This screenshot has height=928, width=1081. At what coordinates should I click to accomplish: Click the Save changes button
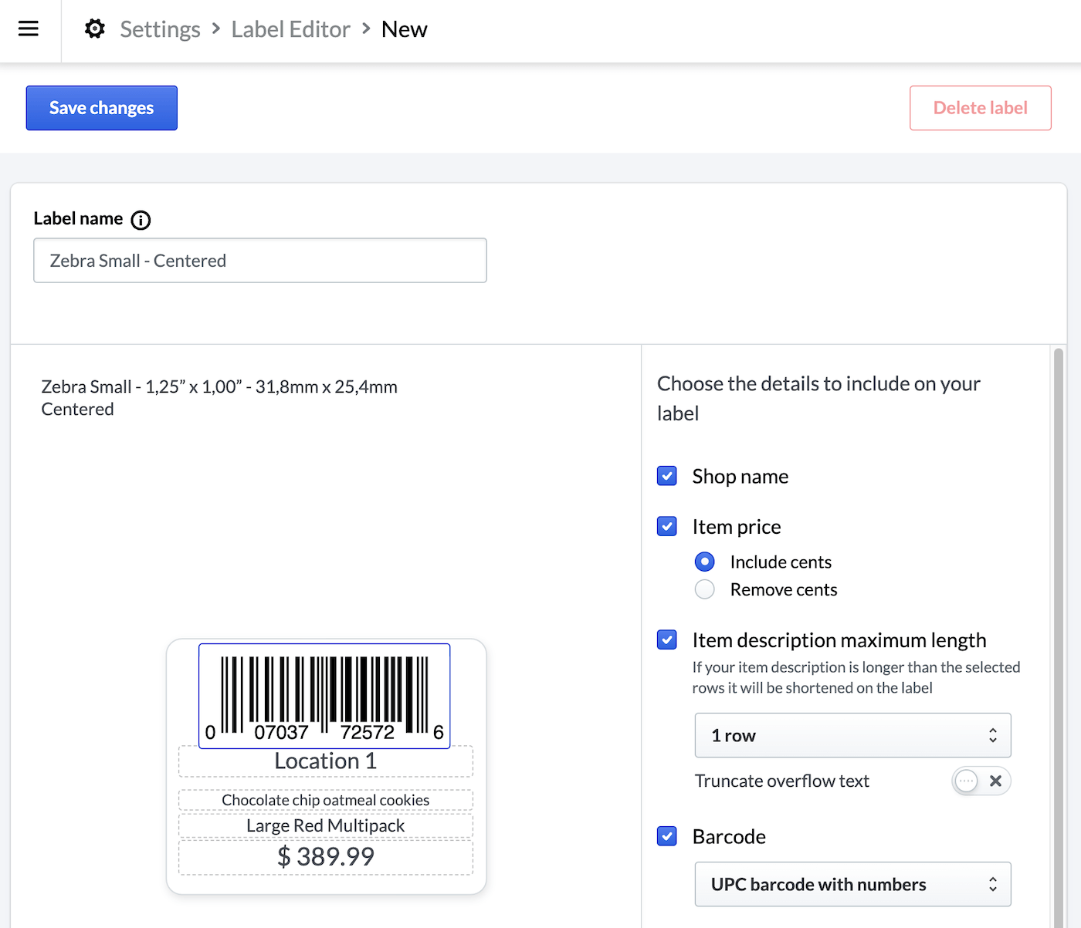pos(102,108)
